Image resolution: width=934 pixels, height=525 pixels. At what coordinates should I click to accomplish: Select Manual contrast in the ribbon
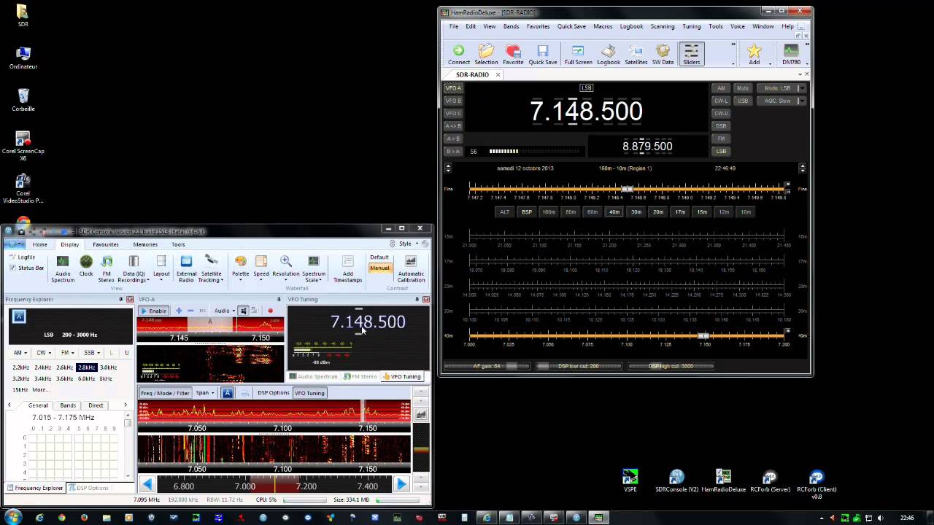coord(379,268)
